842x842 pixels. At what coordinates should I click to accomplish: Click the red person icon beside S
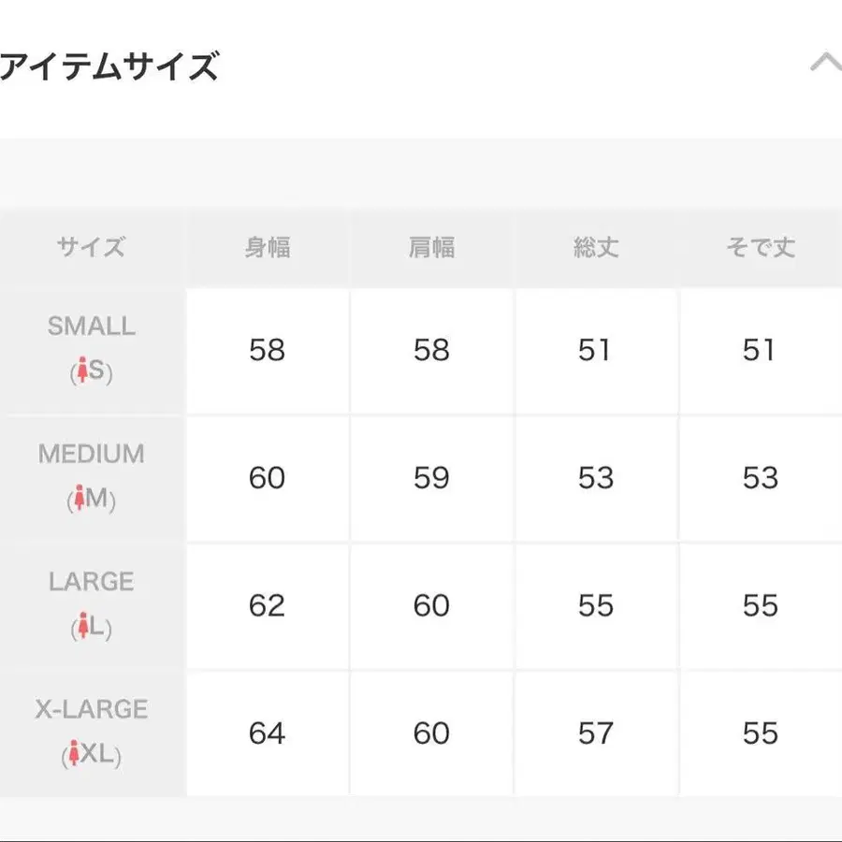click(82, 372)
